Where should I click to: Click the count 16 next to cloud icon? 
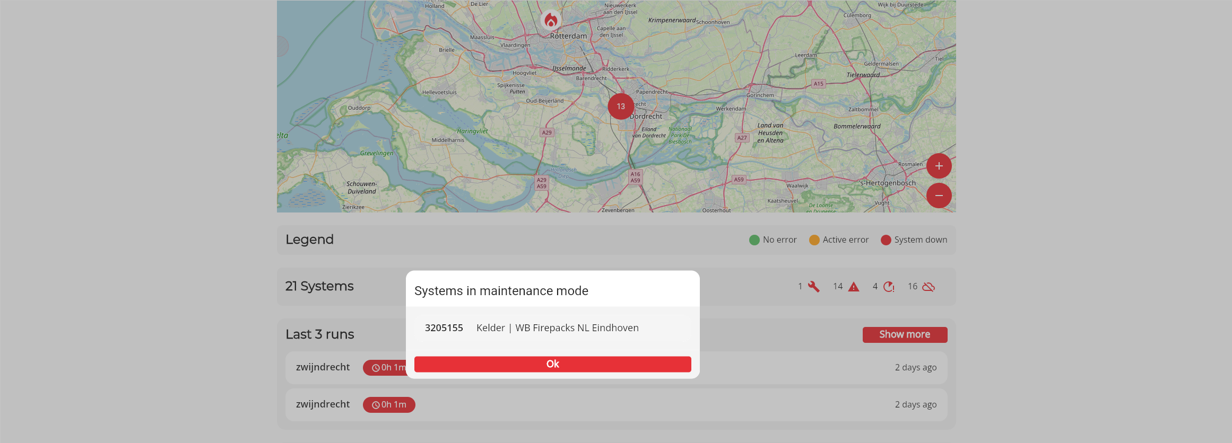tap(913, 287)
